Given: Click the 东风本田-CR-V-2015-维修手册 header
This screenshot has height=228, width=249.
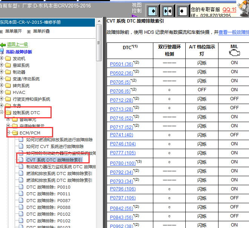Looking at the screenshot, I should click(47, 22).
